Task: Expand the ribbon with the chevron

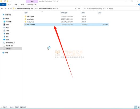Action: 137,5
